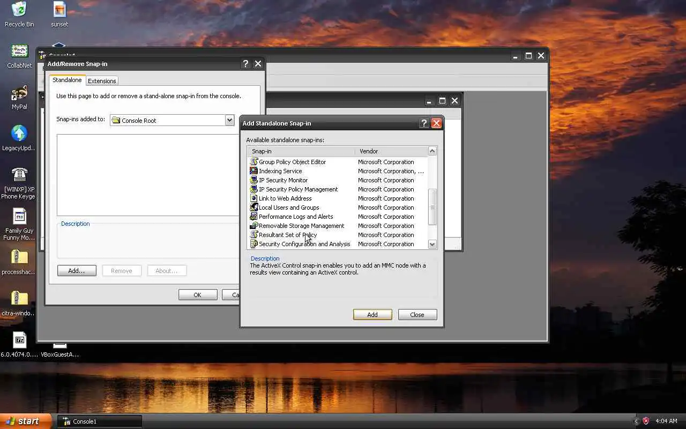Click the Add button in Add Standalone Snap-in
The width and height of the screenshot is (686, 429).
coord(372,315)
